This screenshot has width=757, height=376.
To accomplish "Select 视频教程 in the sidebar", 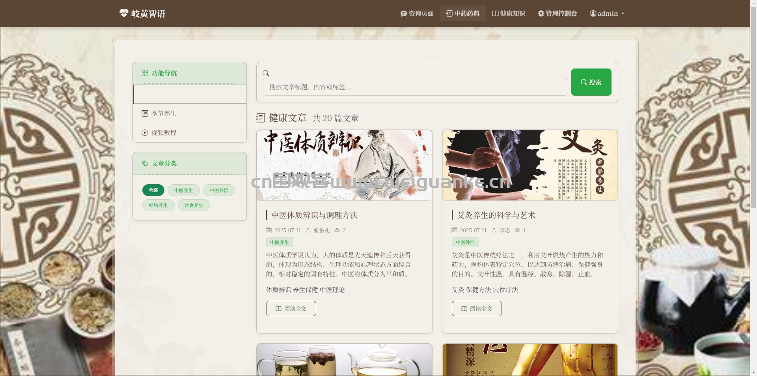I will (190, 133).
